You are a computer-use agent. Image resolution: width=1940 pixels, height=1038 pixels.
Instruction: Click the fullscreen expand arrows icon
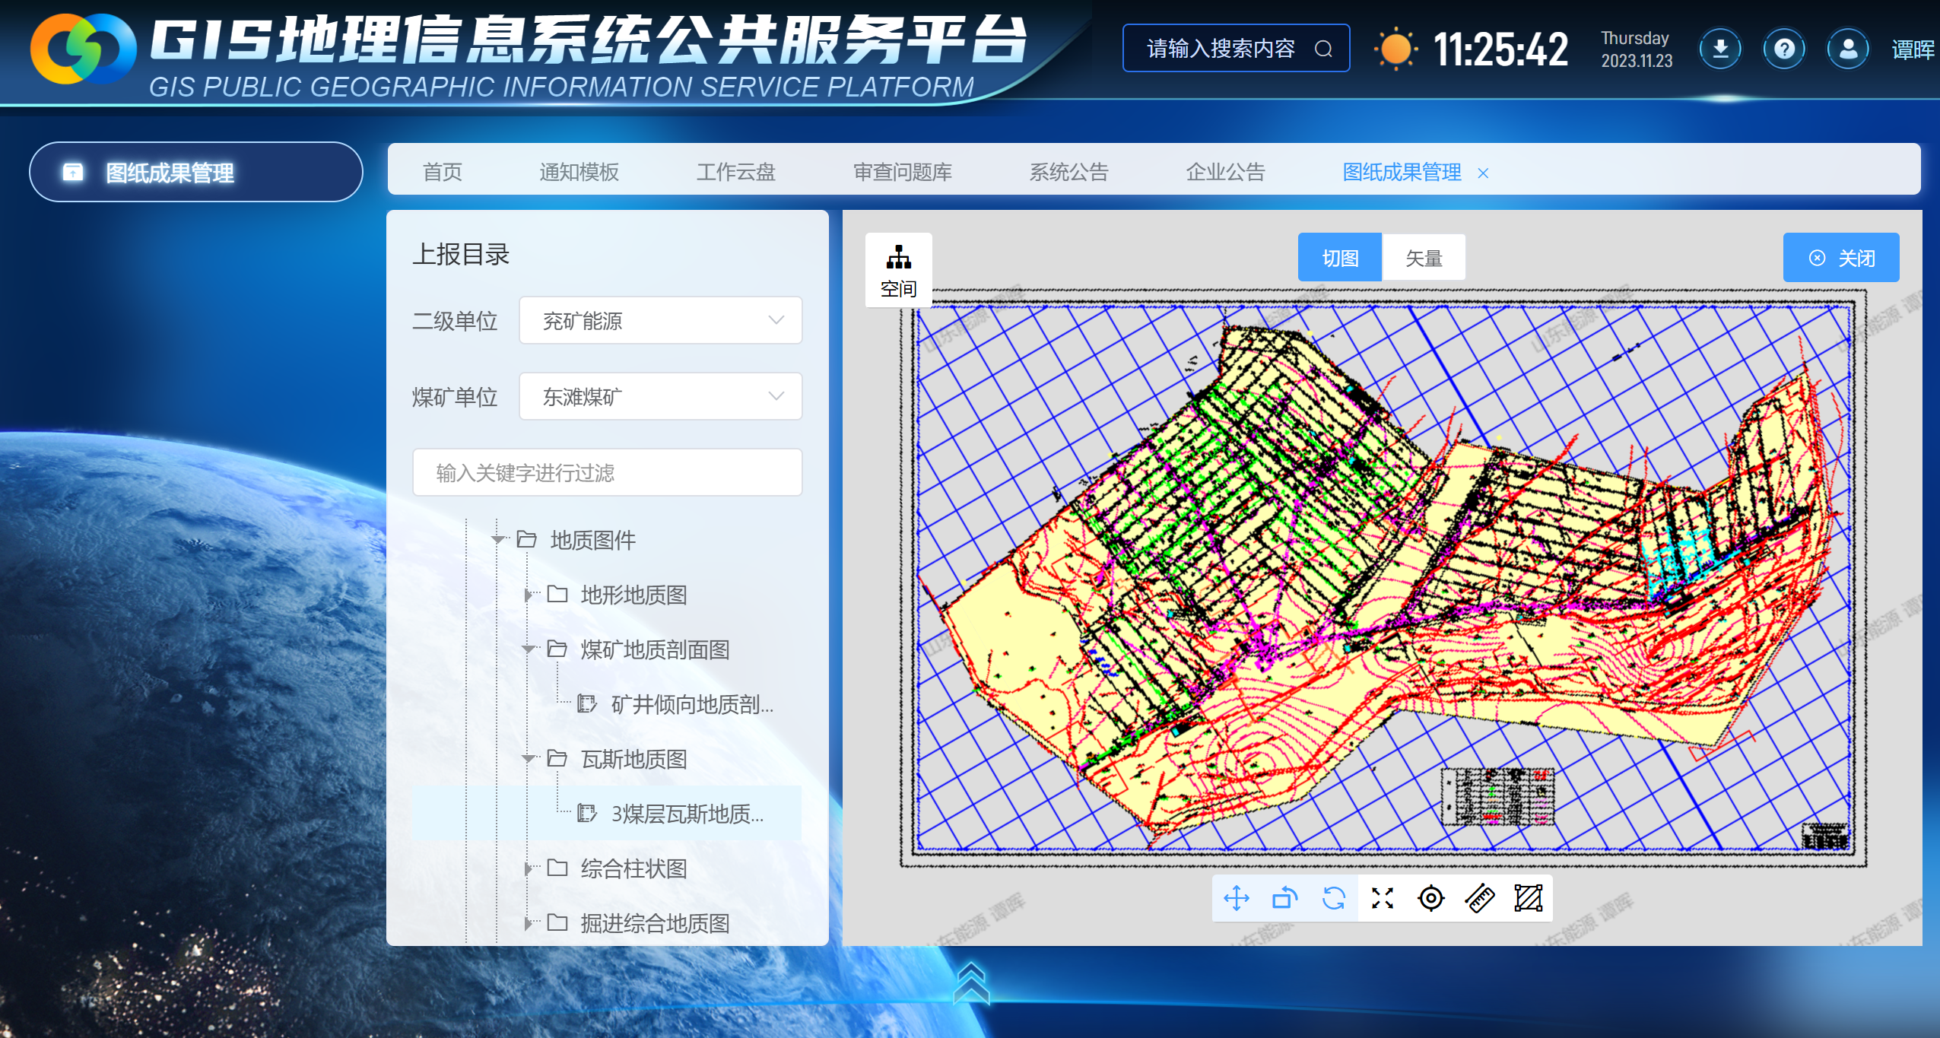(x=1382, y=898)
